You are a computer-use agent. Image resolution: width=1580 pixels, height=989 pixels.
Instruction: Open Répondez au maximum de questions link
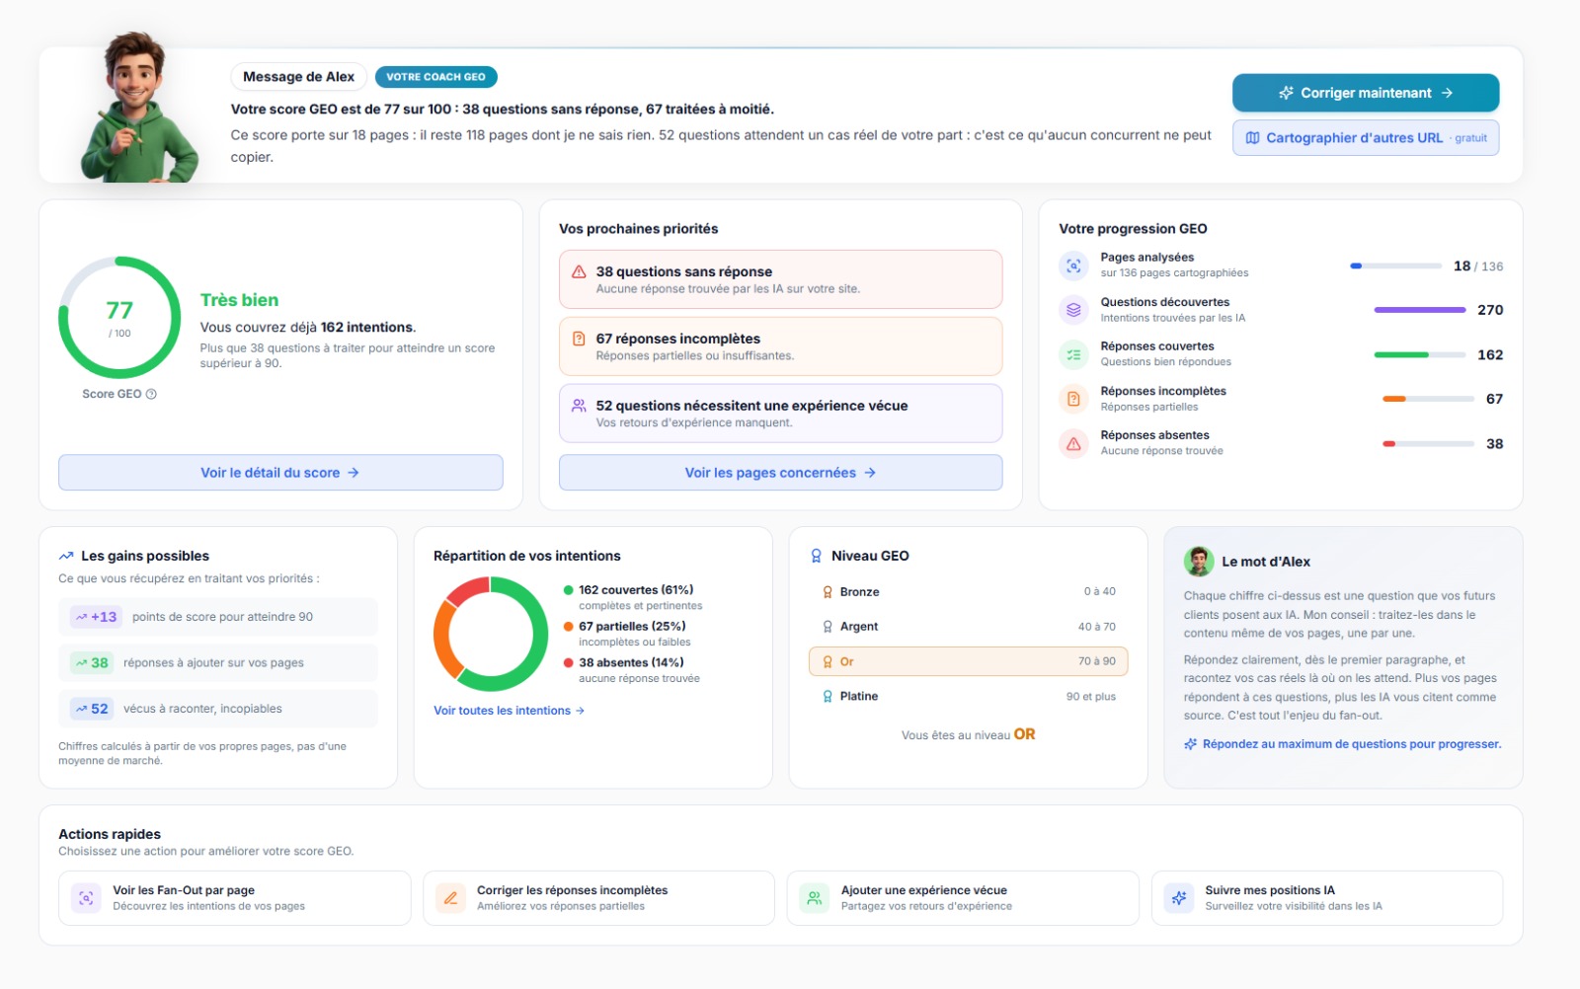click(1343, 744)
